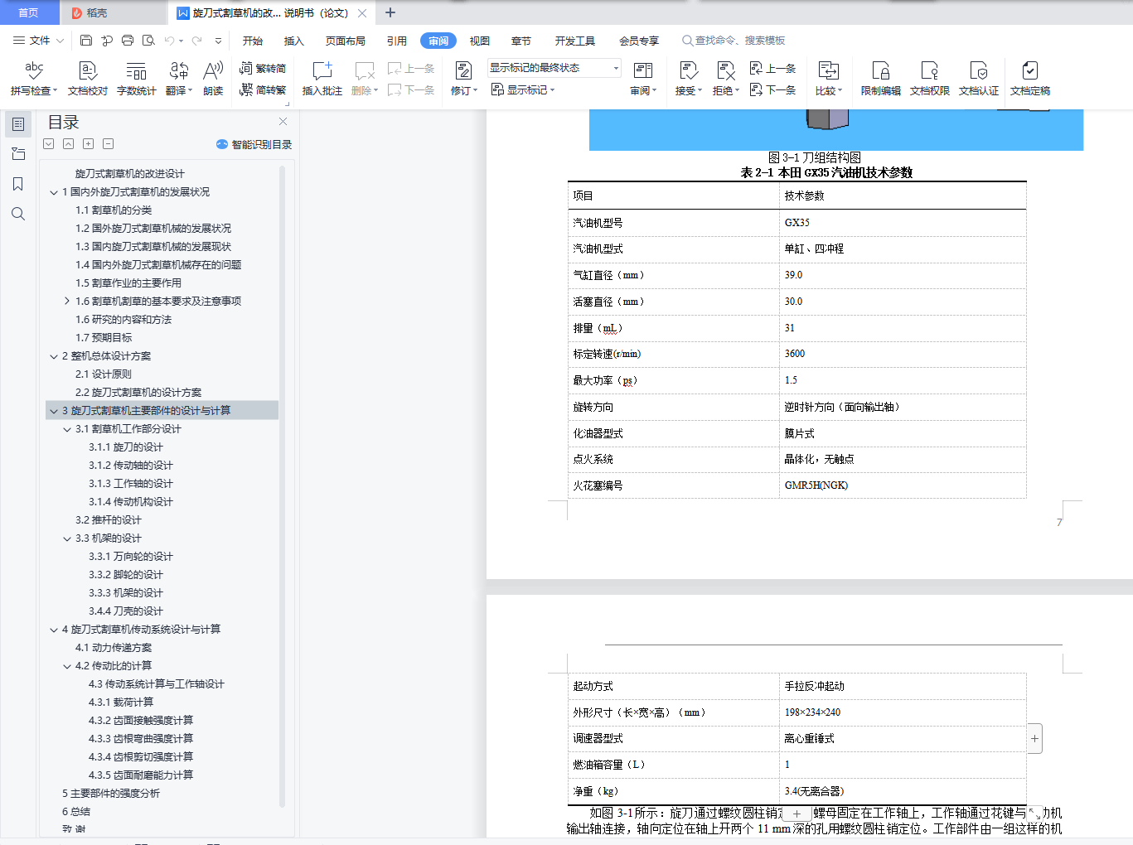The height and width of the screenshot is (845, 1133).
Task: Collapse 4.2 传动比的计算
Action: 67,666
